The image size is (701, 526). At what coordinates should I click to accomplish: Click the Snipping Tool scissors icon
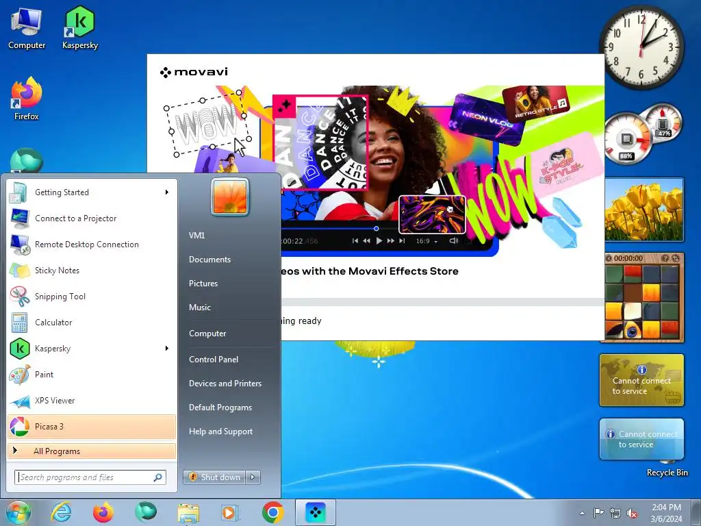[19, 296]
